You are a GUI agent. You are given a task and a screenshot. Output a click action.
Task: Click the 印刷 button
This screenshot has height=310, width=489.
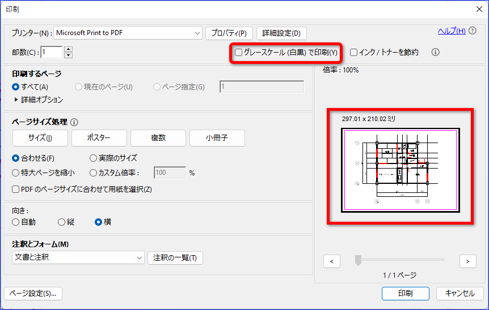click(406, 293)
